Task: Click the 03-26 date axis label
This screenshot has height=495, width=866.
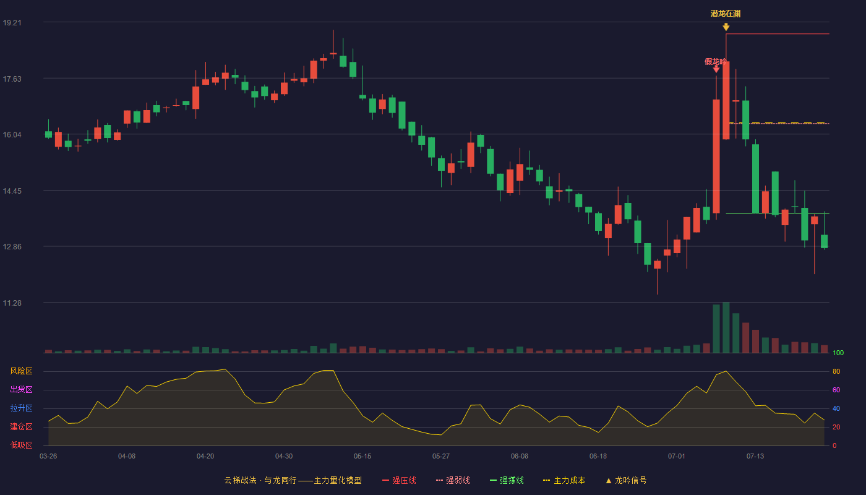Action: click(x=48, y=456)
